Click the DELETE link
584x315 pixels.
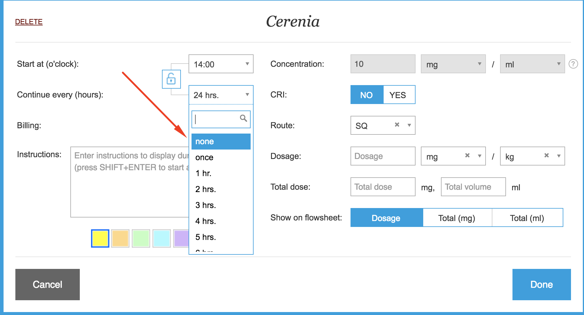point(29,22)
